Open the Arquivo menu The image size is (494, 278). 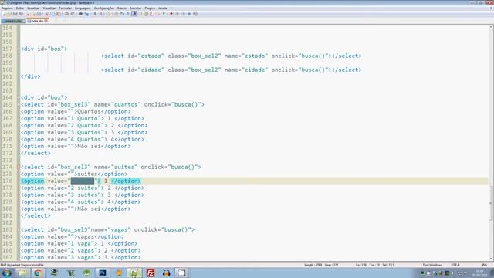pos(7,8)
